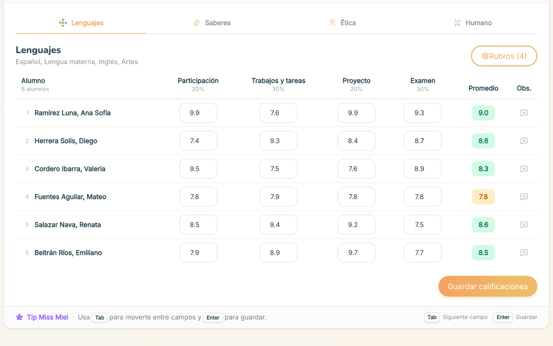553x346 pixels.
Task: Edit Diego's Trabajos y tareas grade 9.3
Action: point(278,141)
